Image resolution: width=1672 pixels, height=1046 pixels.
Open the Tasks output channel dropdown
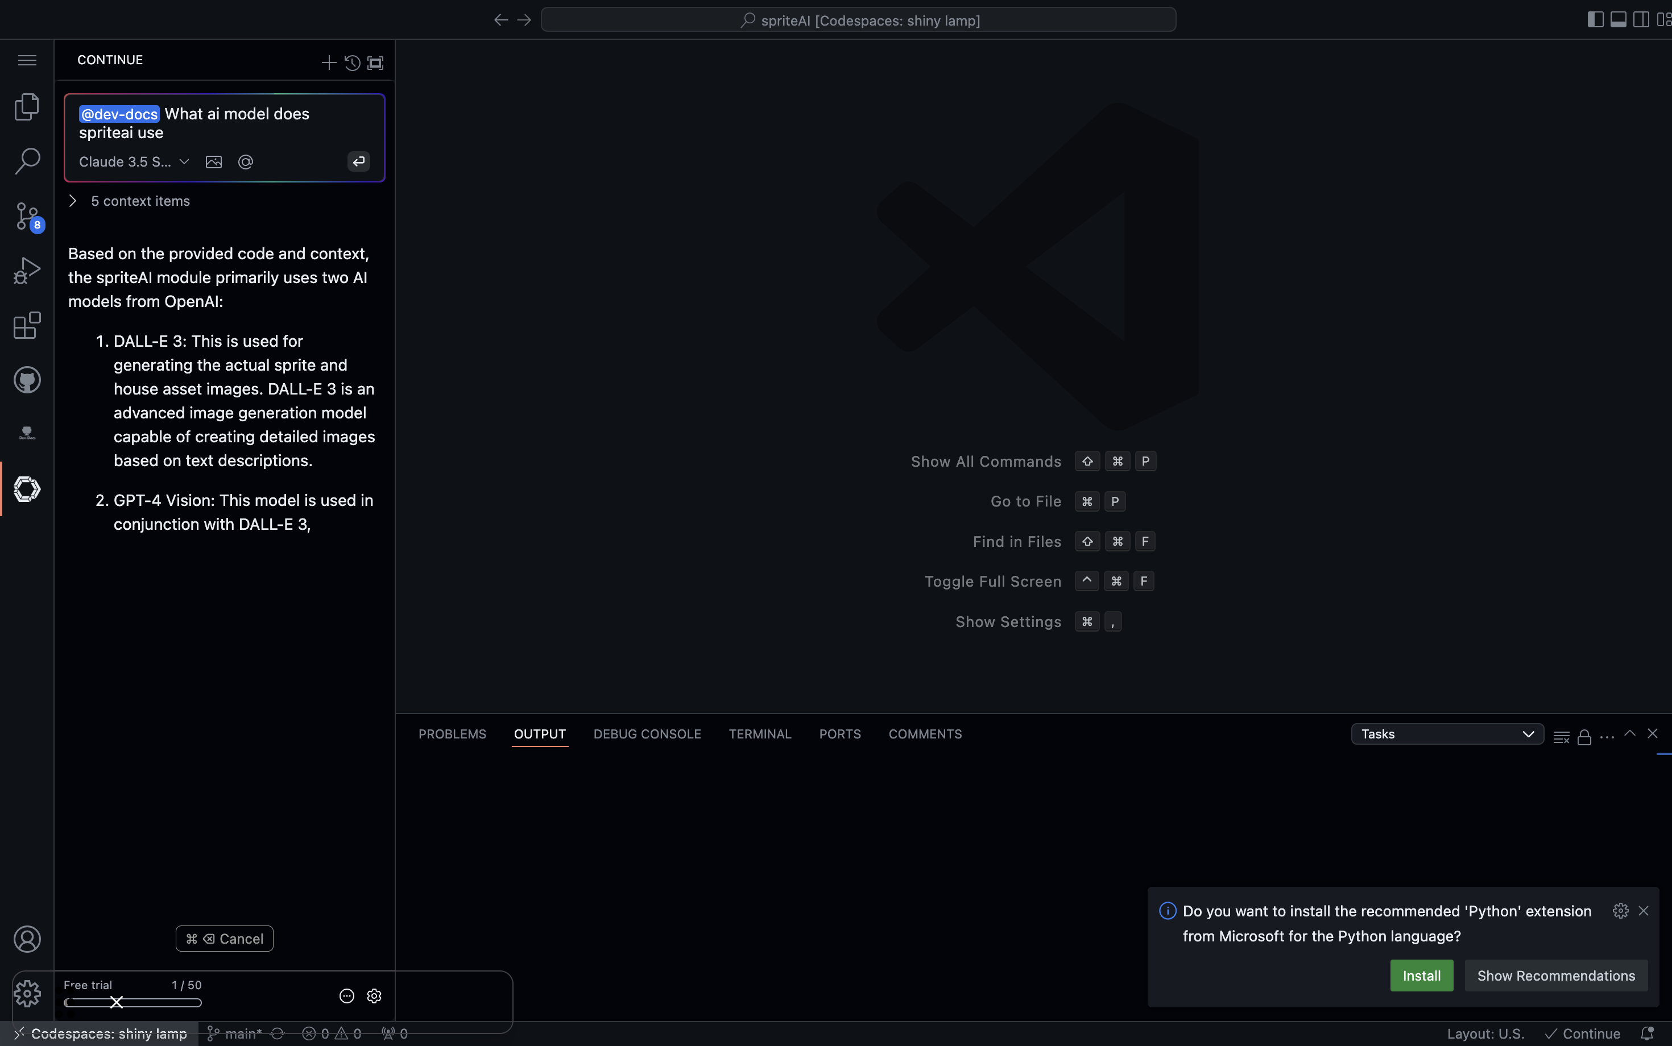tap(1446, 734)
